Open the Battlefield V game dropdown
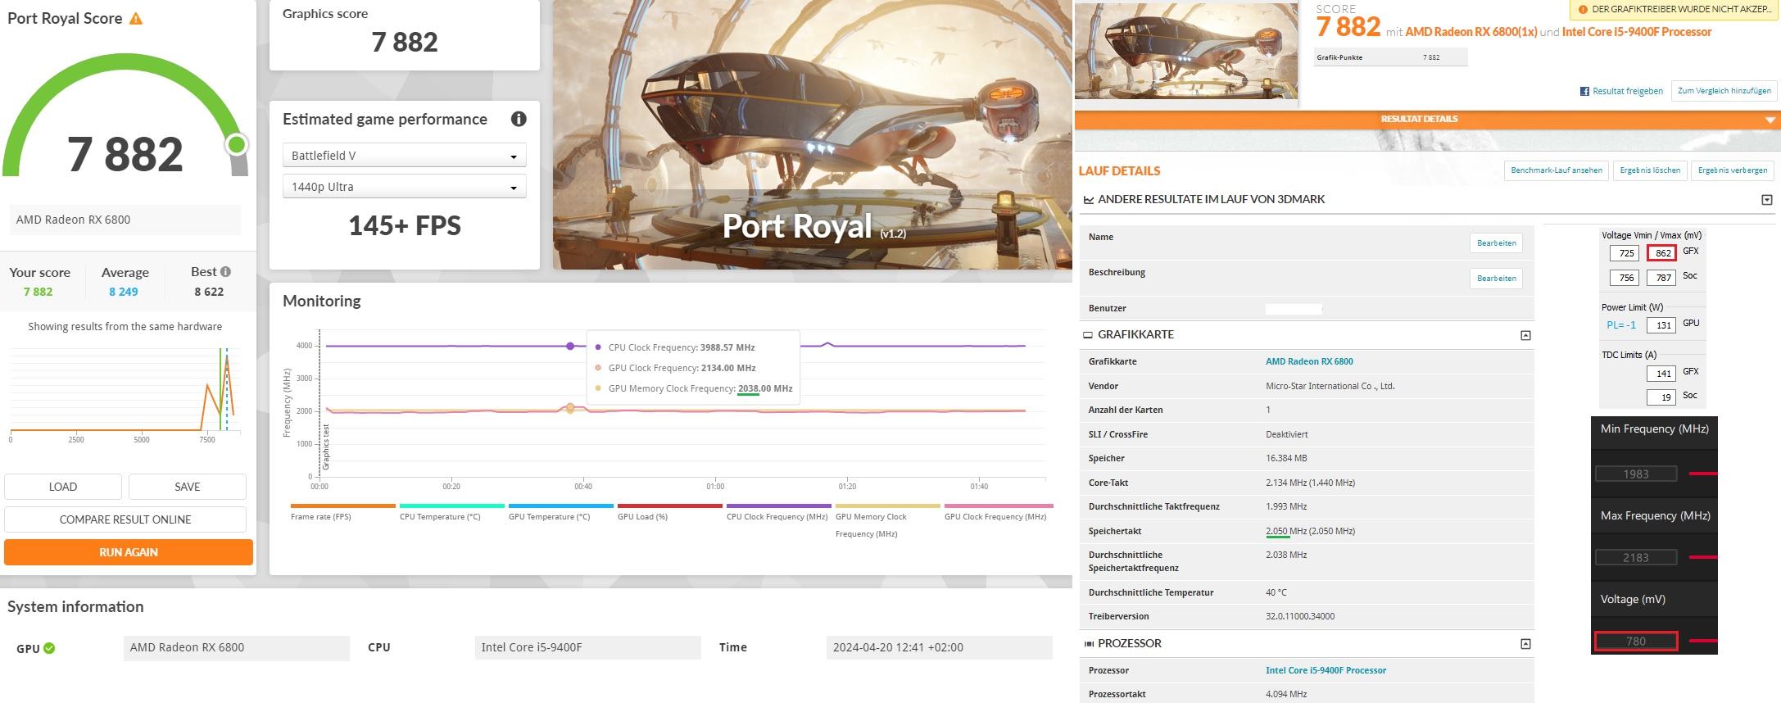Viewport: 1781px width, 703px height. [x=405, y=156]
